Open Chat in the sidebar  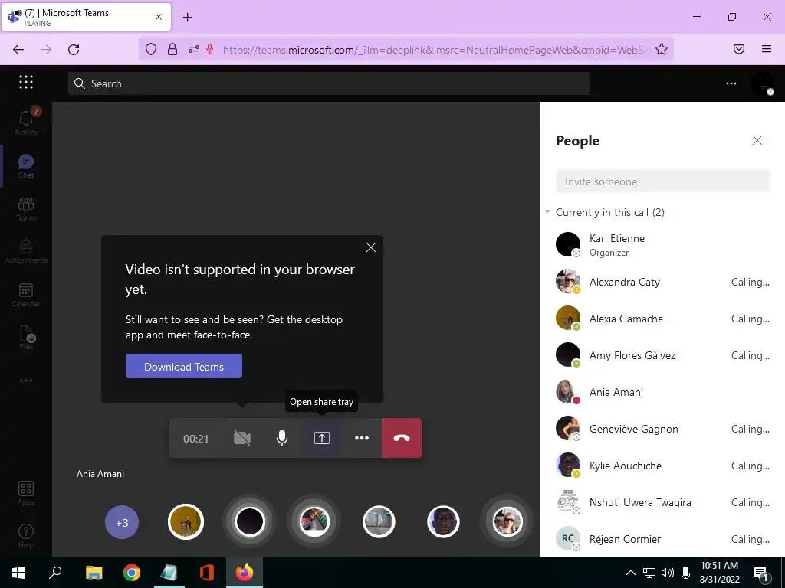coord(26,166)
